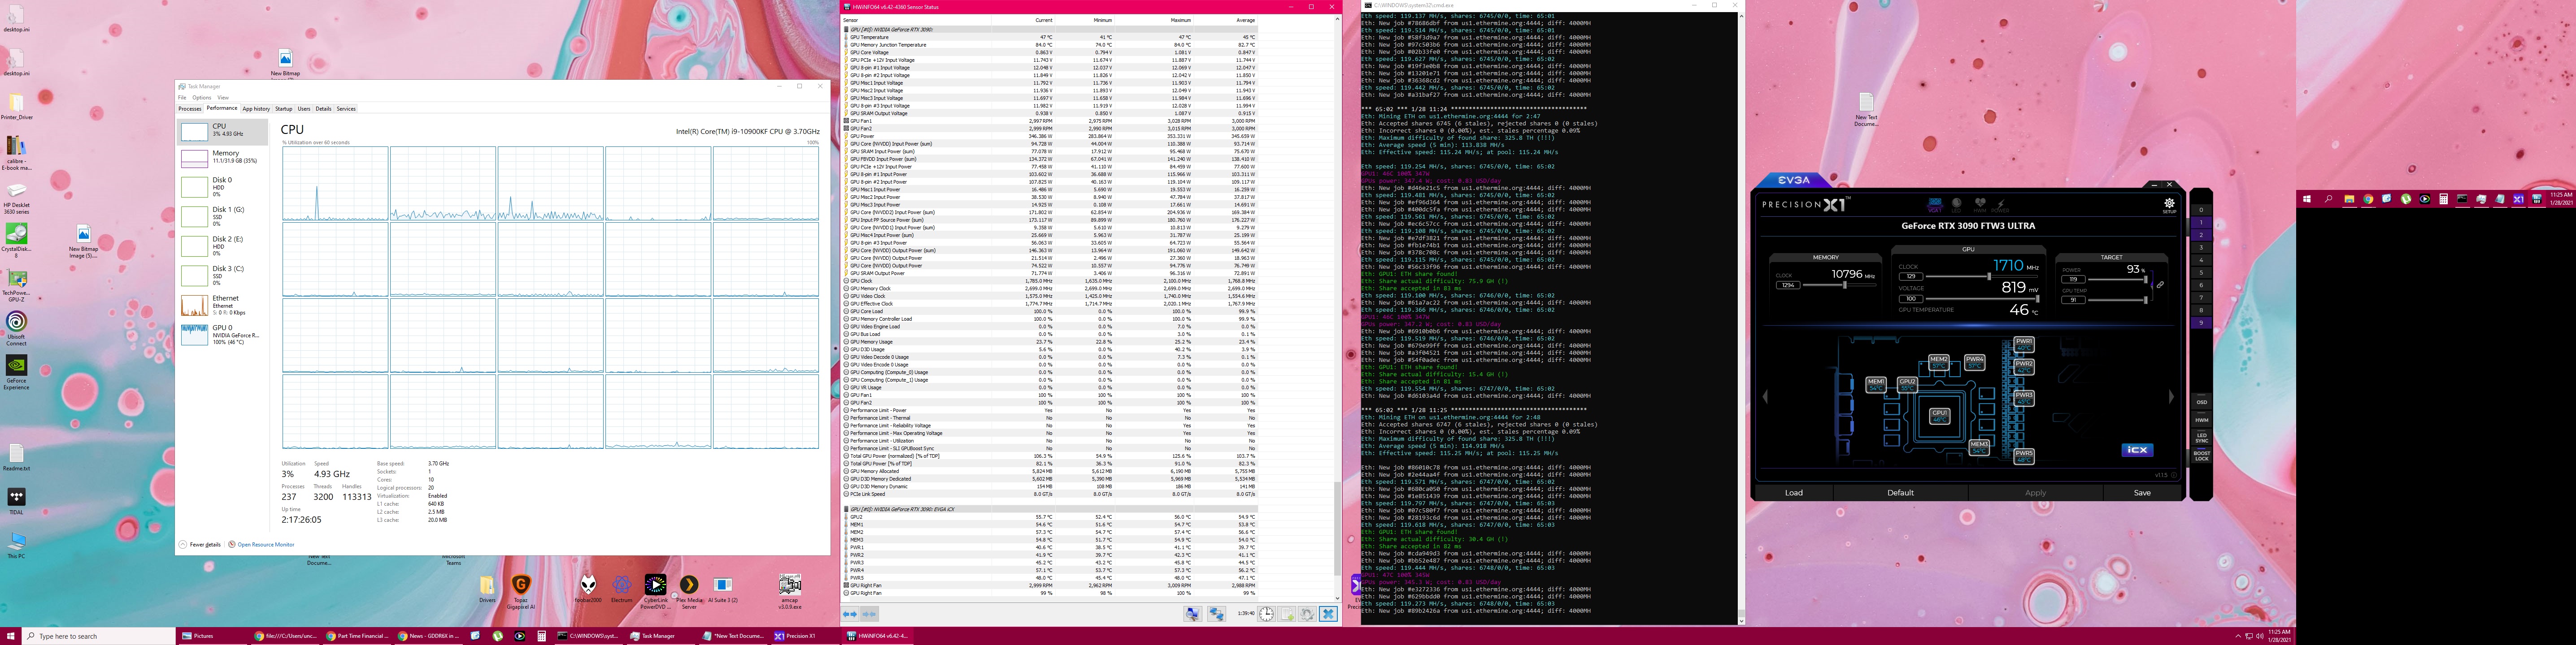
Task: Open Services tab in Task Manager
Action: (x=346, y=109)
